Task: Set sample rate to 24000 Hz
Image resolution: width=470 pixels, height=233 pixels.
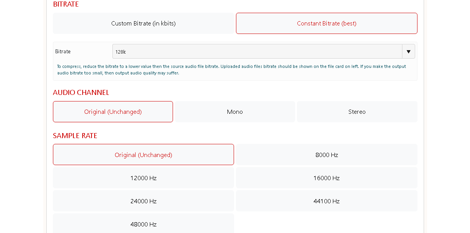Action: [x=143, y=201]
